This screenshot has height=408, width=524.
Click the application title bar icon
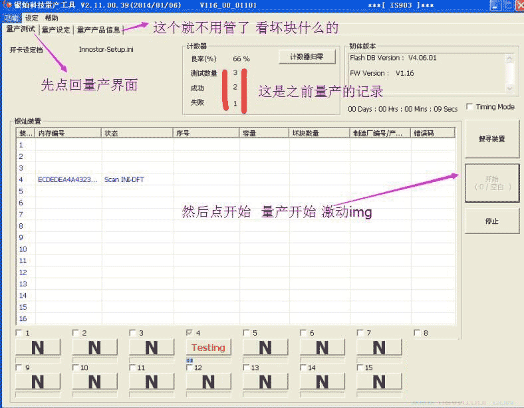(x=7, y=5)
